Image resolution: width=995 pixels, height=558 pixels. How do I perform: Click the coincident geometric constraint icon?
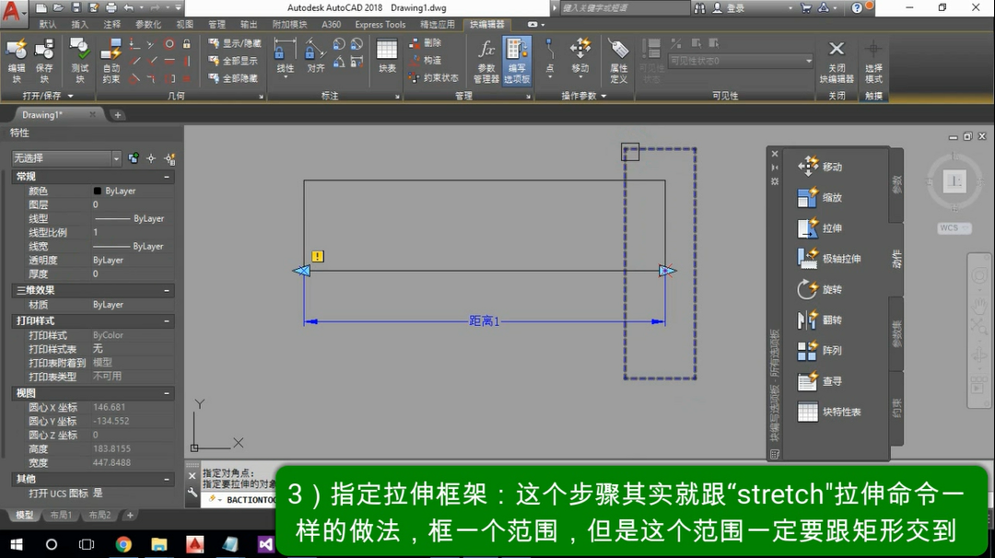(x=135, y=44)
